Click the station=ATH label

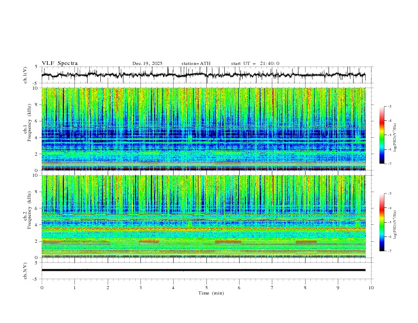pyautogui.click(x=196, y=63)
